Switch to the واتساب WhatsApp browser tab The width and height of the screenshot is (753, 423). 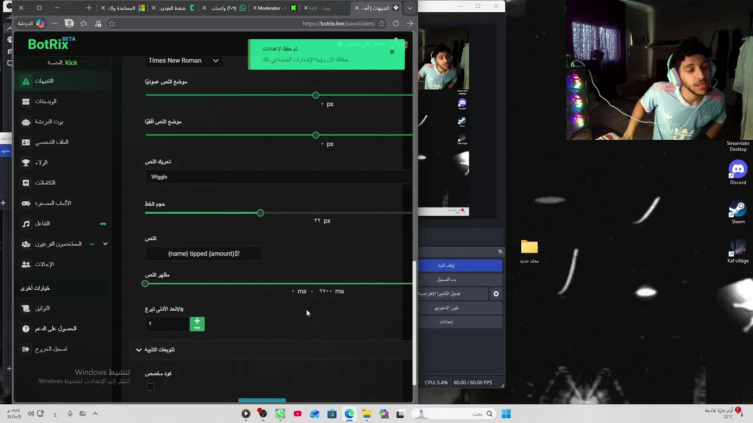tap(224, 8)
